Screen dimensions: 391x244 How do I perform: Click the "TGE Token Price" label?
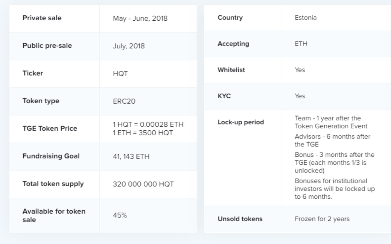50,129
